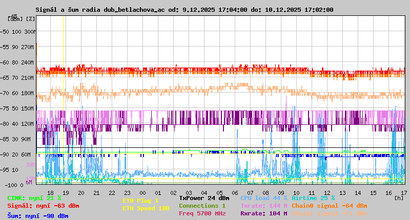Image resolution: width=410 pixels, height=220 pixels.
Task: Click hour label 00 on the time axis
Action: 143,193
